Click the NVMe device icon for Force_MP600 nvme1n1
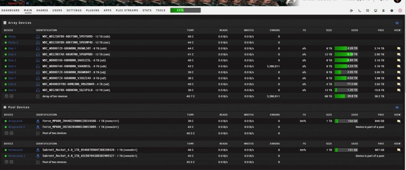406x170 pixels. point(38,121)
